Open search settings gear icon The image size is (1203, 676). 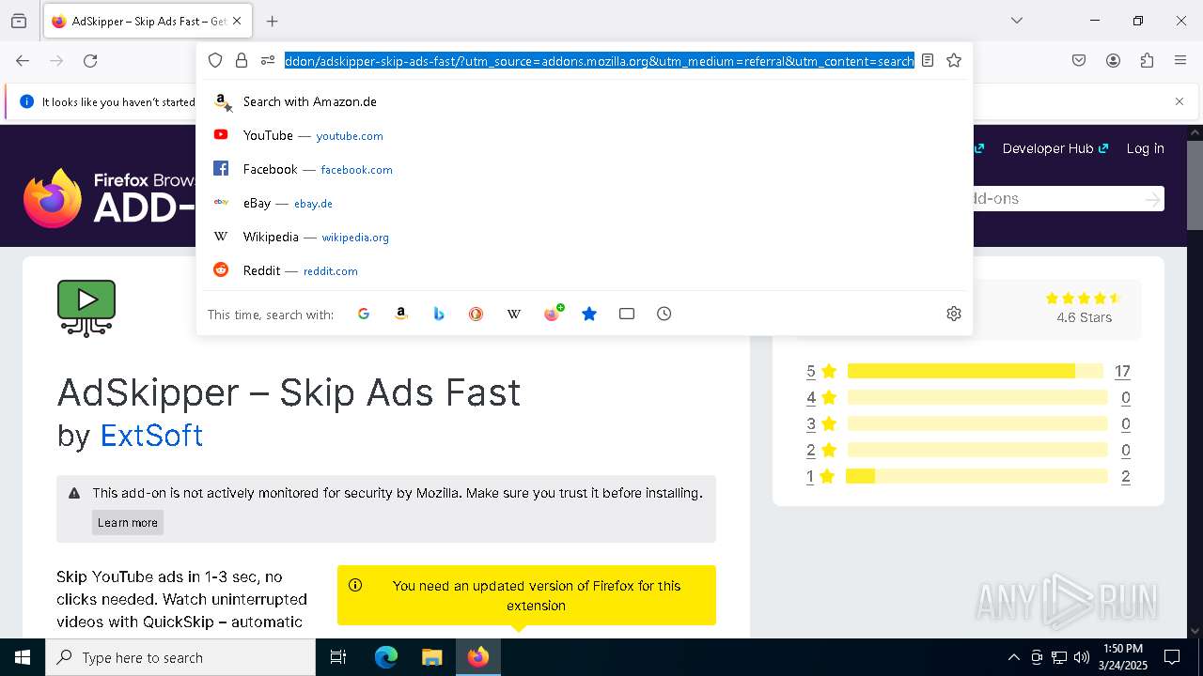pos(954,314)
